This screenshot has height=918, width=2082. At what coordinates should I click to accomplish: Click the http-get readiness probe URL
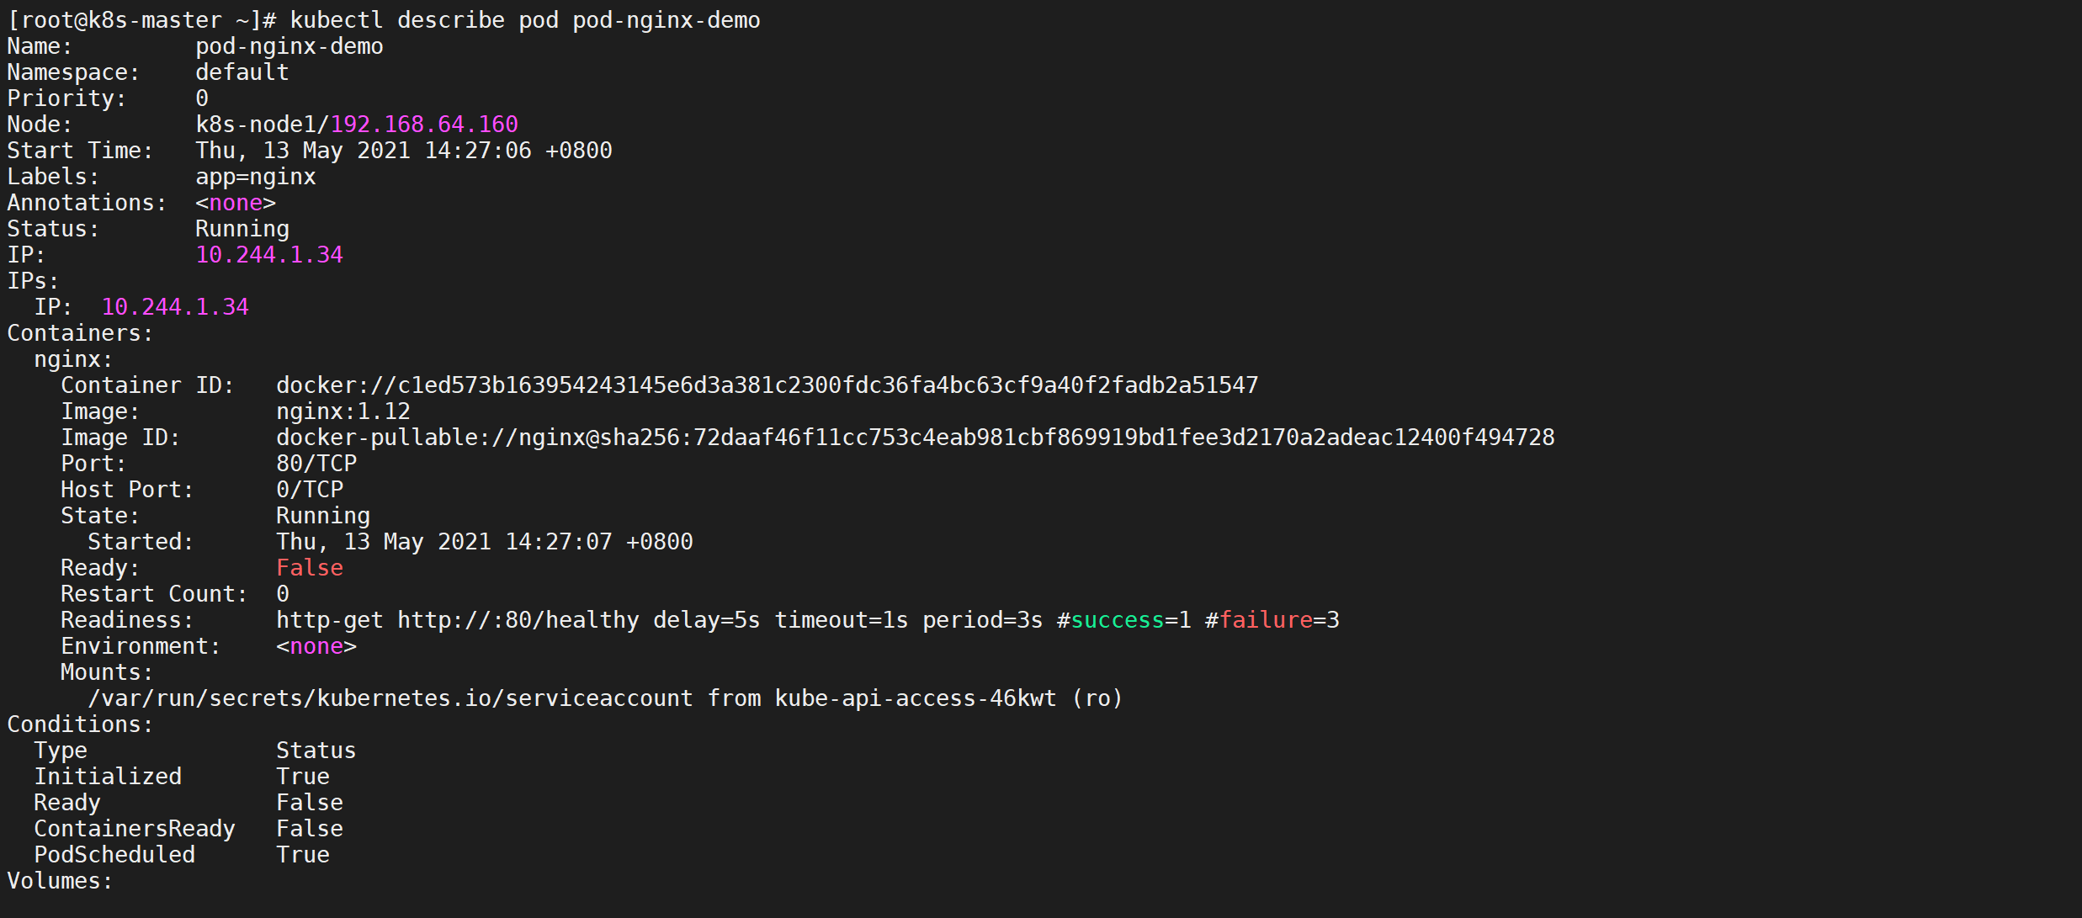518,620
